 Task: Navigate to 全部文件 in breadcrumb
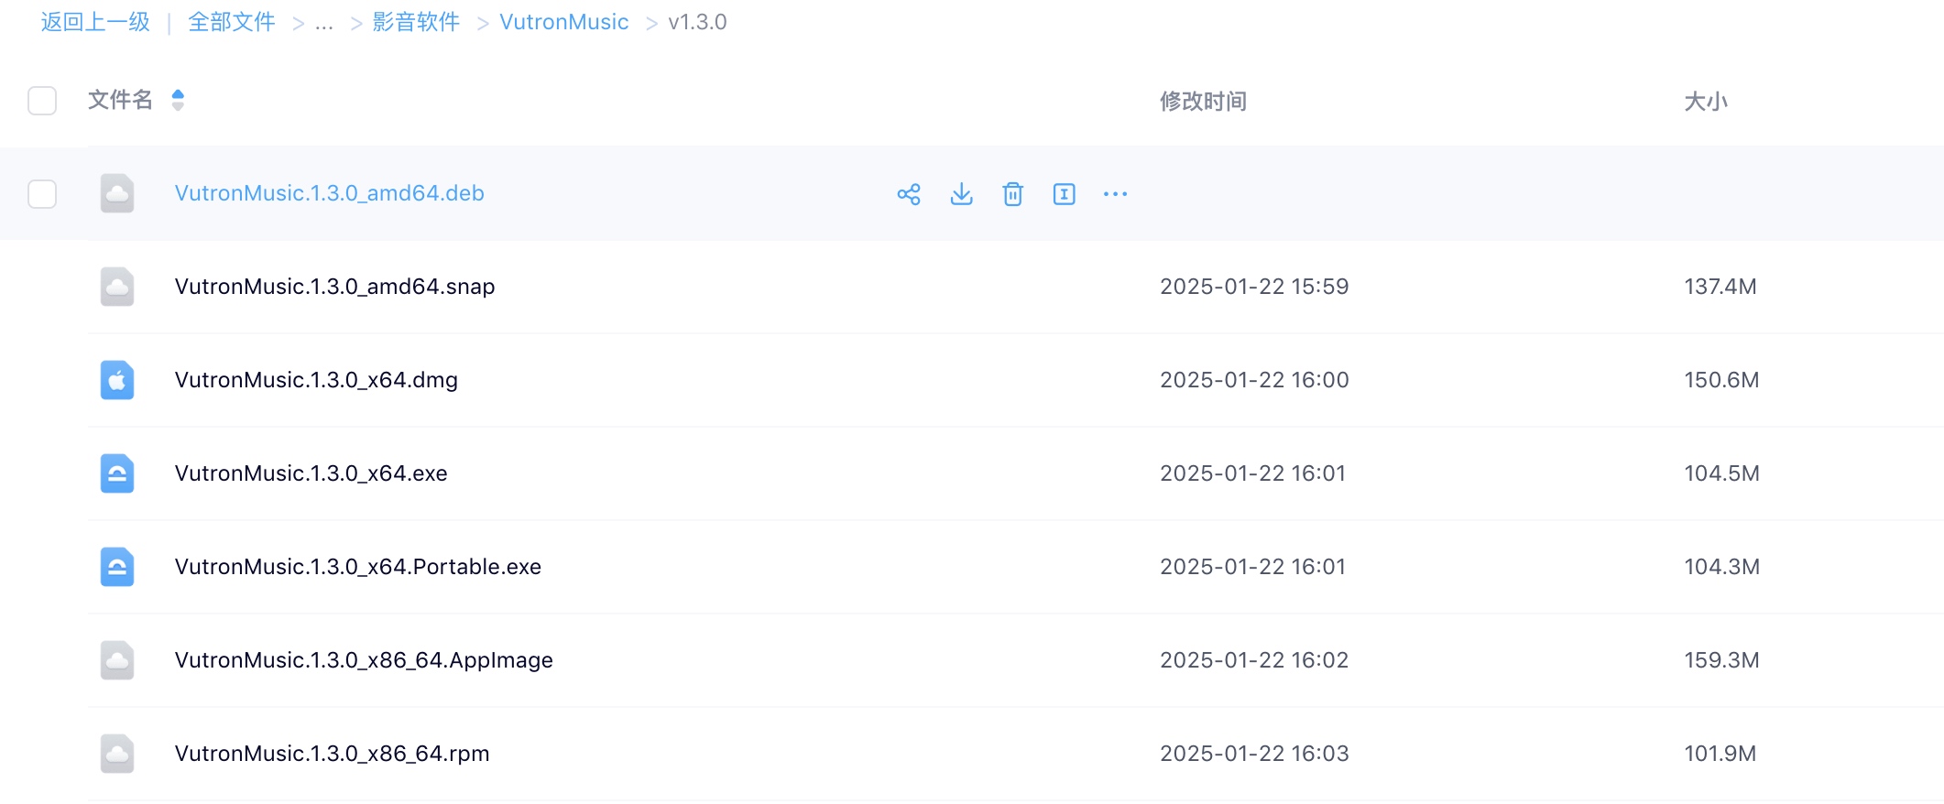pos(232,22)
